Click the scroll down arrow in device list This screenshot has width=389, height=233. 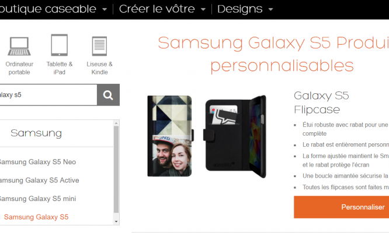116,221
